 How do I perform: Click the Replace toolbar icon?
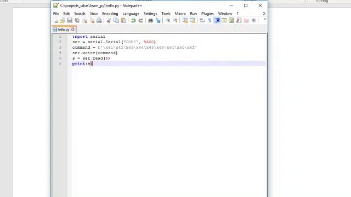tap(158, 21)
